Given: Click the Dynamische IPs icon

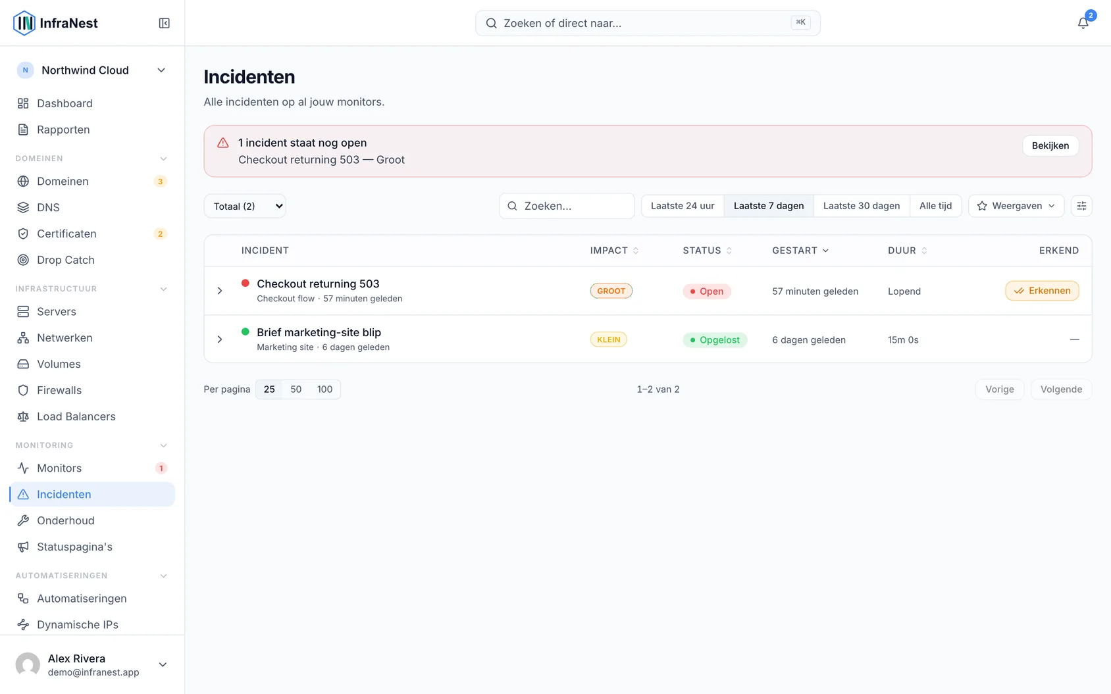Looking at the screenshot, I should (x=23, y=624).
